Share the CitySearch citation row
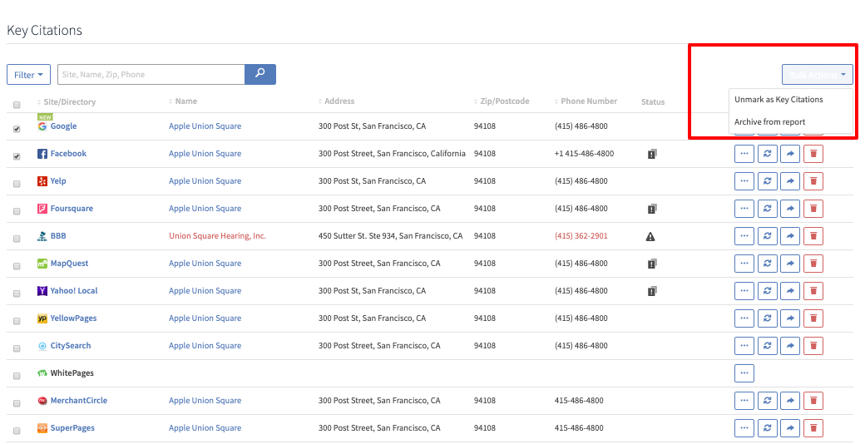The width and height of the screenshot is (865, 444). 790,346
